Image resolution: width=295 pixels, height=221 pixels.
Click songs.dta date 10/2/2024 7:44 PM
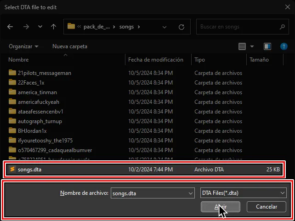coord(150,170)
